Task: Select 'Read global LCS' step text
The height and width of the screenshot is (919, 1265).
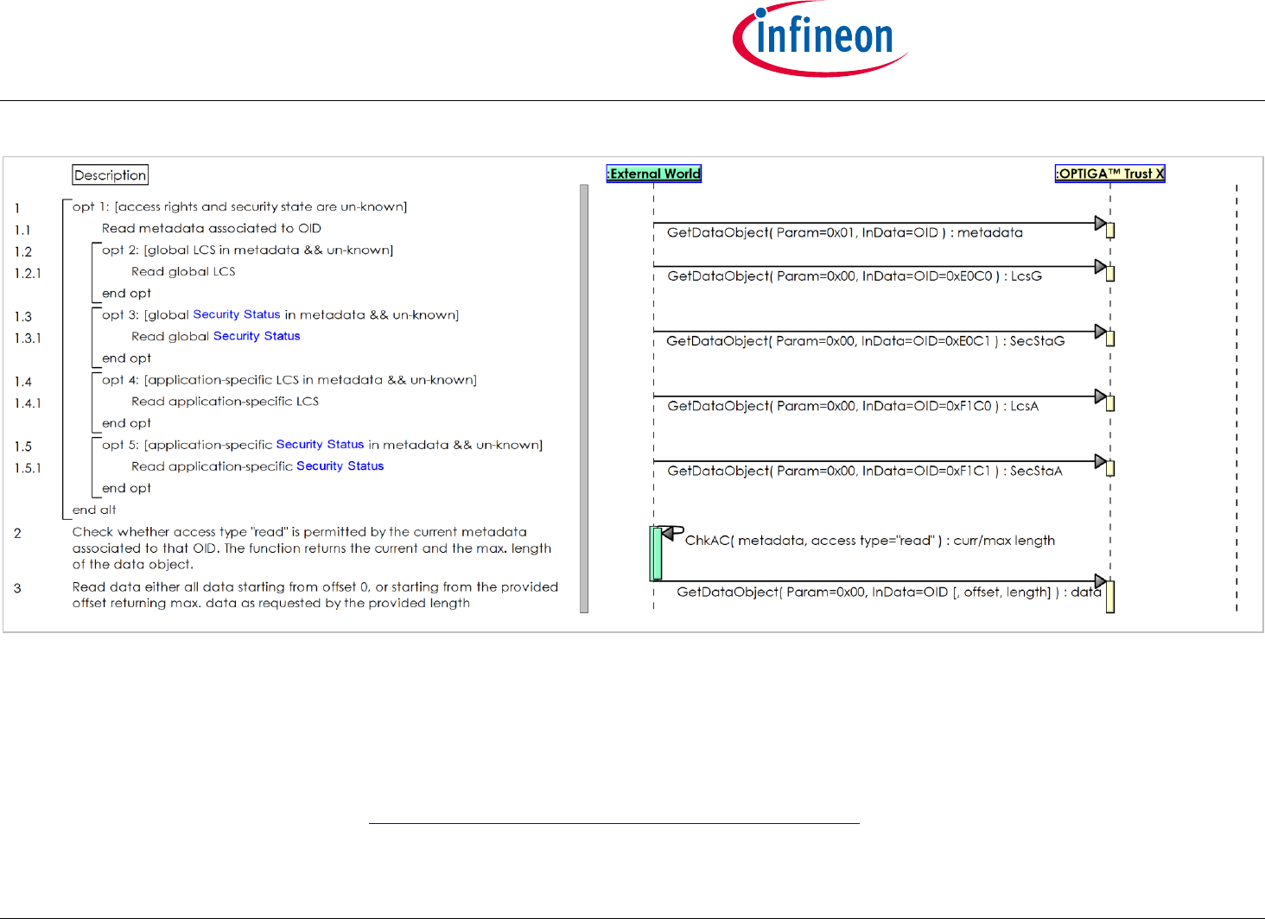Action: pos(183,271)
